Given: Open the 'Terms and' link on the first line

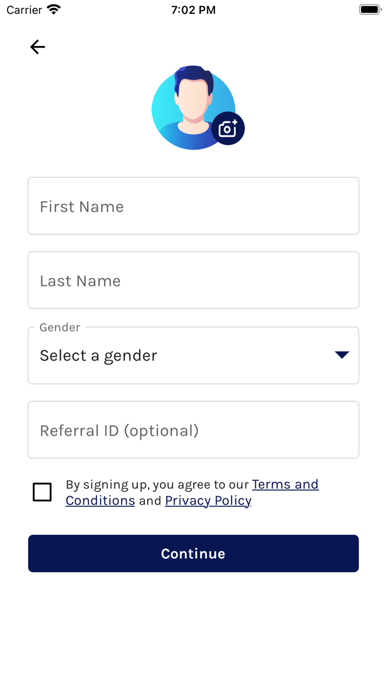Looking at the screenshot, I should (x=285, y=485).
